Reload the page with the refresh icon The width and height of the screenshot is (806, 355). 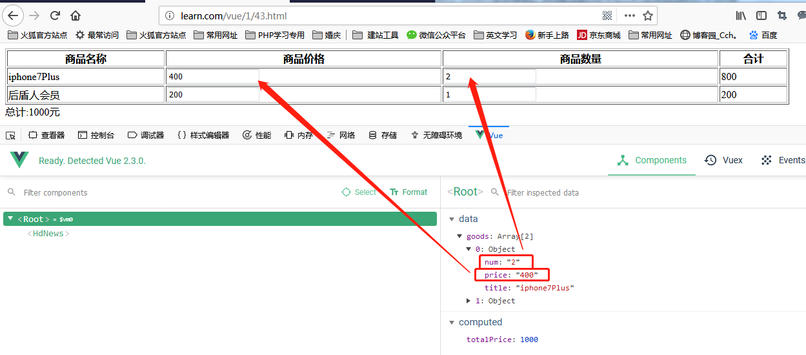(55, 15)
